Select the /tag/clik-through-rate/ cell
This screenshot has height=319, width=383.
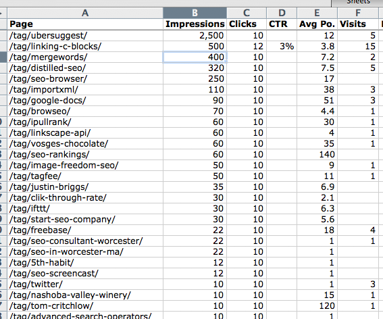point(85,198)
